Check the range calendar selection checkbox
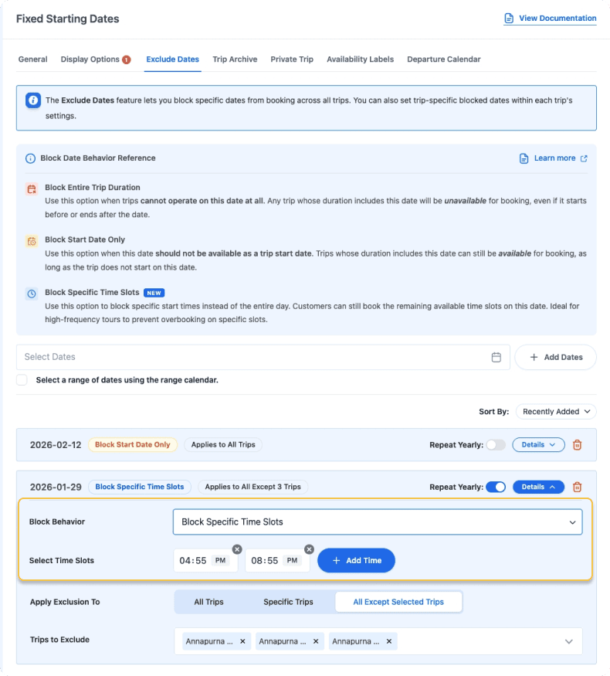The image size is (610, 676). [22, 380]
